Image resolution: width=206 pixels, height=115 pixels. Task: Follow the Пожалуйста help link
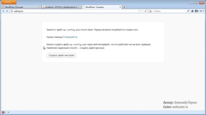pyautogui.click(x=71, y=37)
